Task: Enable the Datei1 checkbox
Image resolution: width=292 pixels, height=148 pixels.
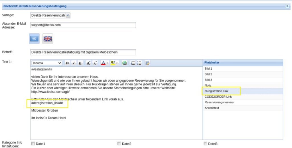Action: (x=33, y=144)
